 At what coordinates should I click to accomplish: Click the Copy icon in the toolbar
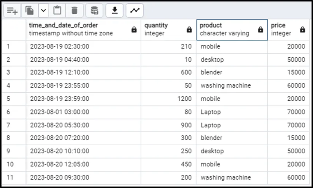(x=29, y=11)
